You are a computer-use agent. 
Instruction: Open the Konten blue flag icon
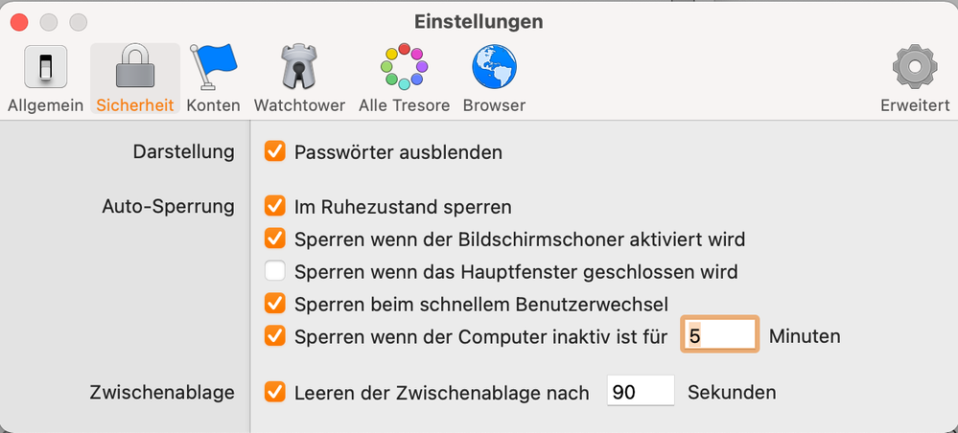(213, 69)
